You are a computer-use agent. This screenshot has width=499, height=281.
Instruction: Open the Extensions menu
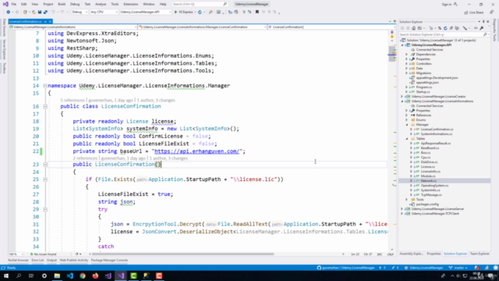pos(130,4)
